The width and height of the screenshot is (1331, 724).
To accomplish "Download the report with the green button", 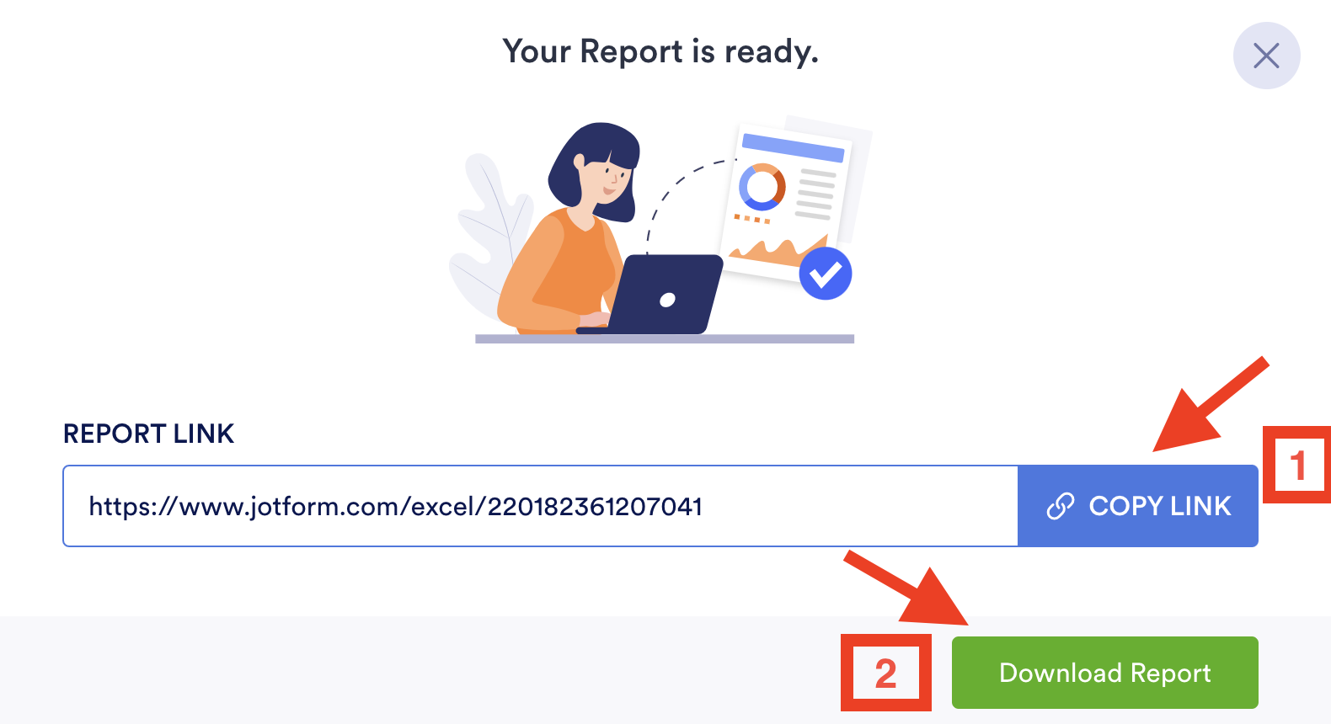I will 1104,673.
